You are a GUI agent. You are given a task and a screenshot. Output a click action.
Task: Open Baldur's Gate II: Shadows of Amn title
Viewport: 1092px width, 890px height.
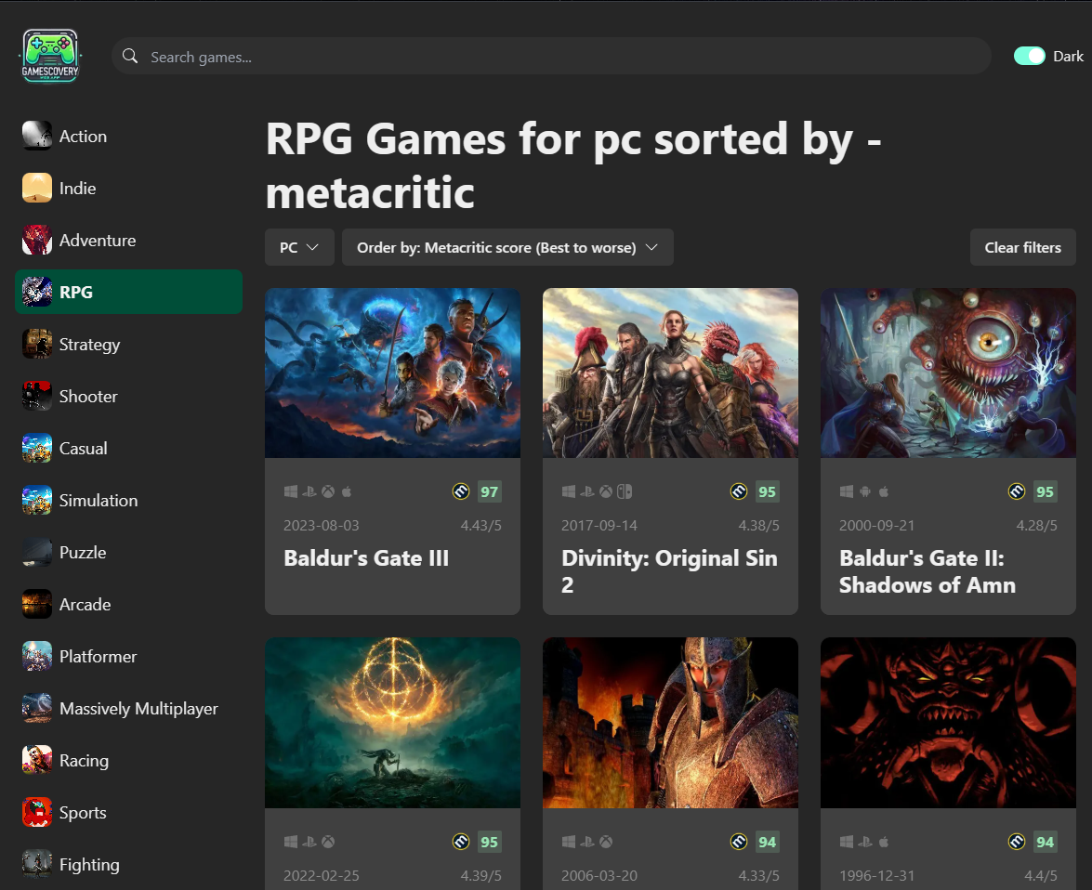point(928,571)
